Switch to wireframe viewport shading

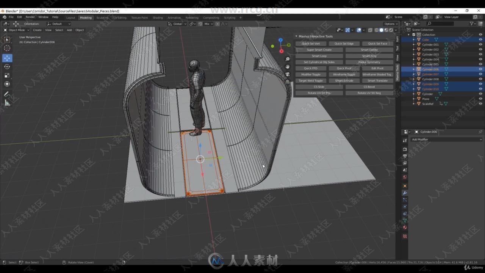pos(377,30)
